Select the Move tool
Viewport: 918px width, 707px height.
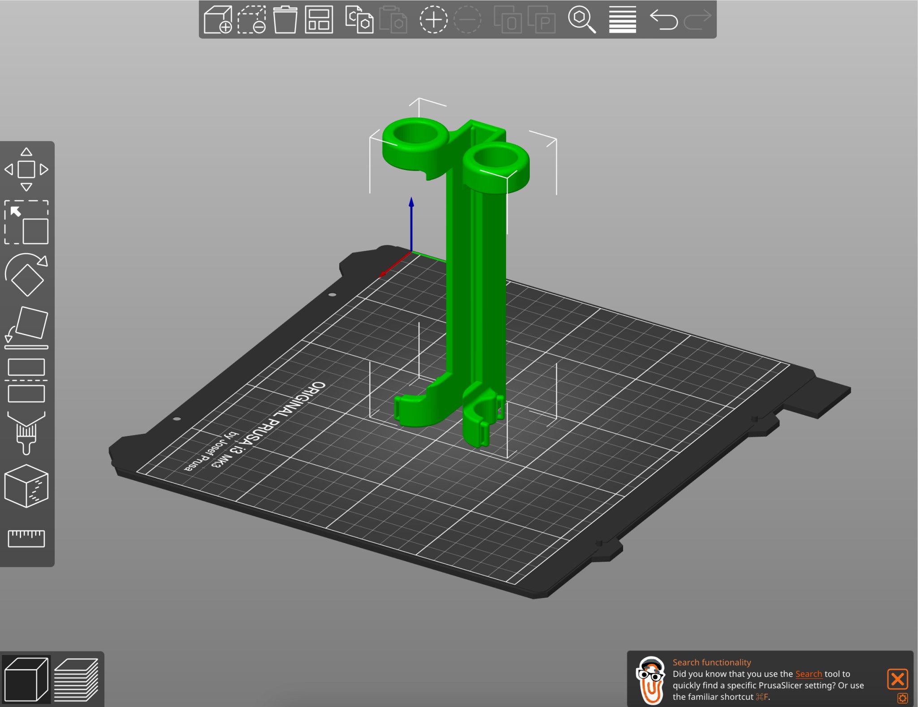[x=26, y=169]
